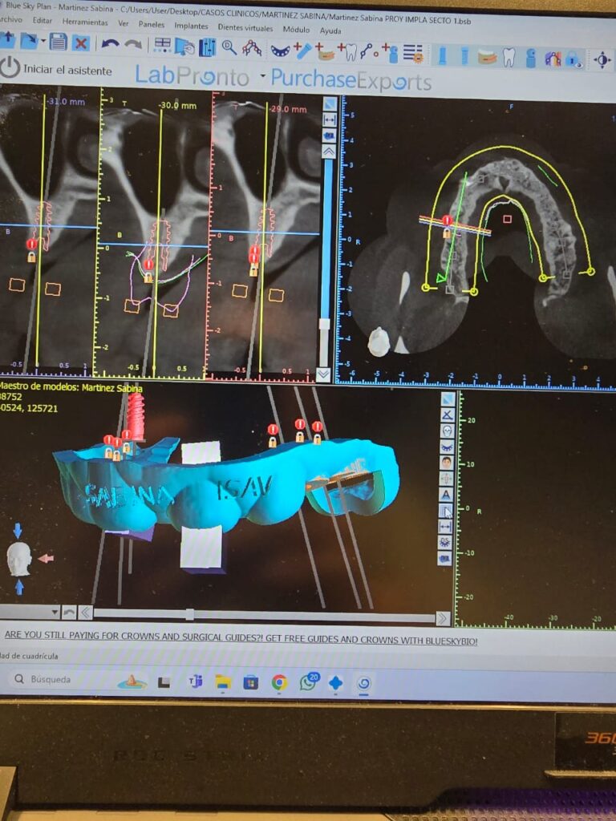Open the Implantes menu
The height and width of the screenshot is (821, 616).
191,25
